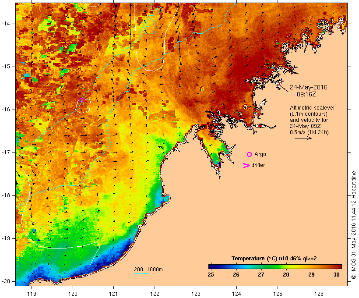Viewport: 359px width, 298px height.
Task: Click longitude axis label '121'
Action: click(113, 294)
